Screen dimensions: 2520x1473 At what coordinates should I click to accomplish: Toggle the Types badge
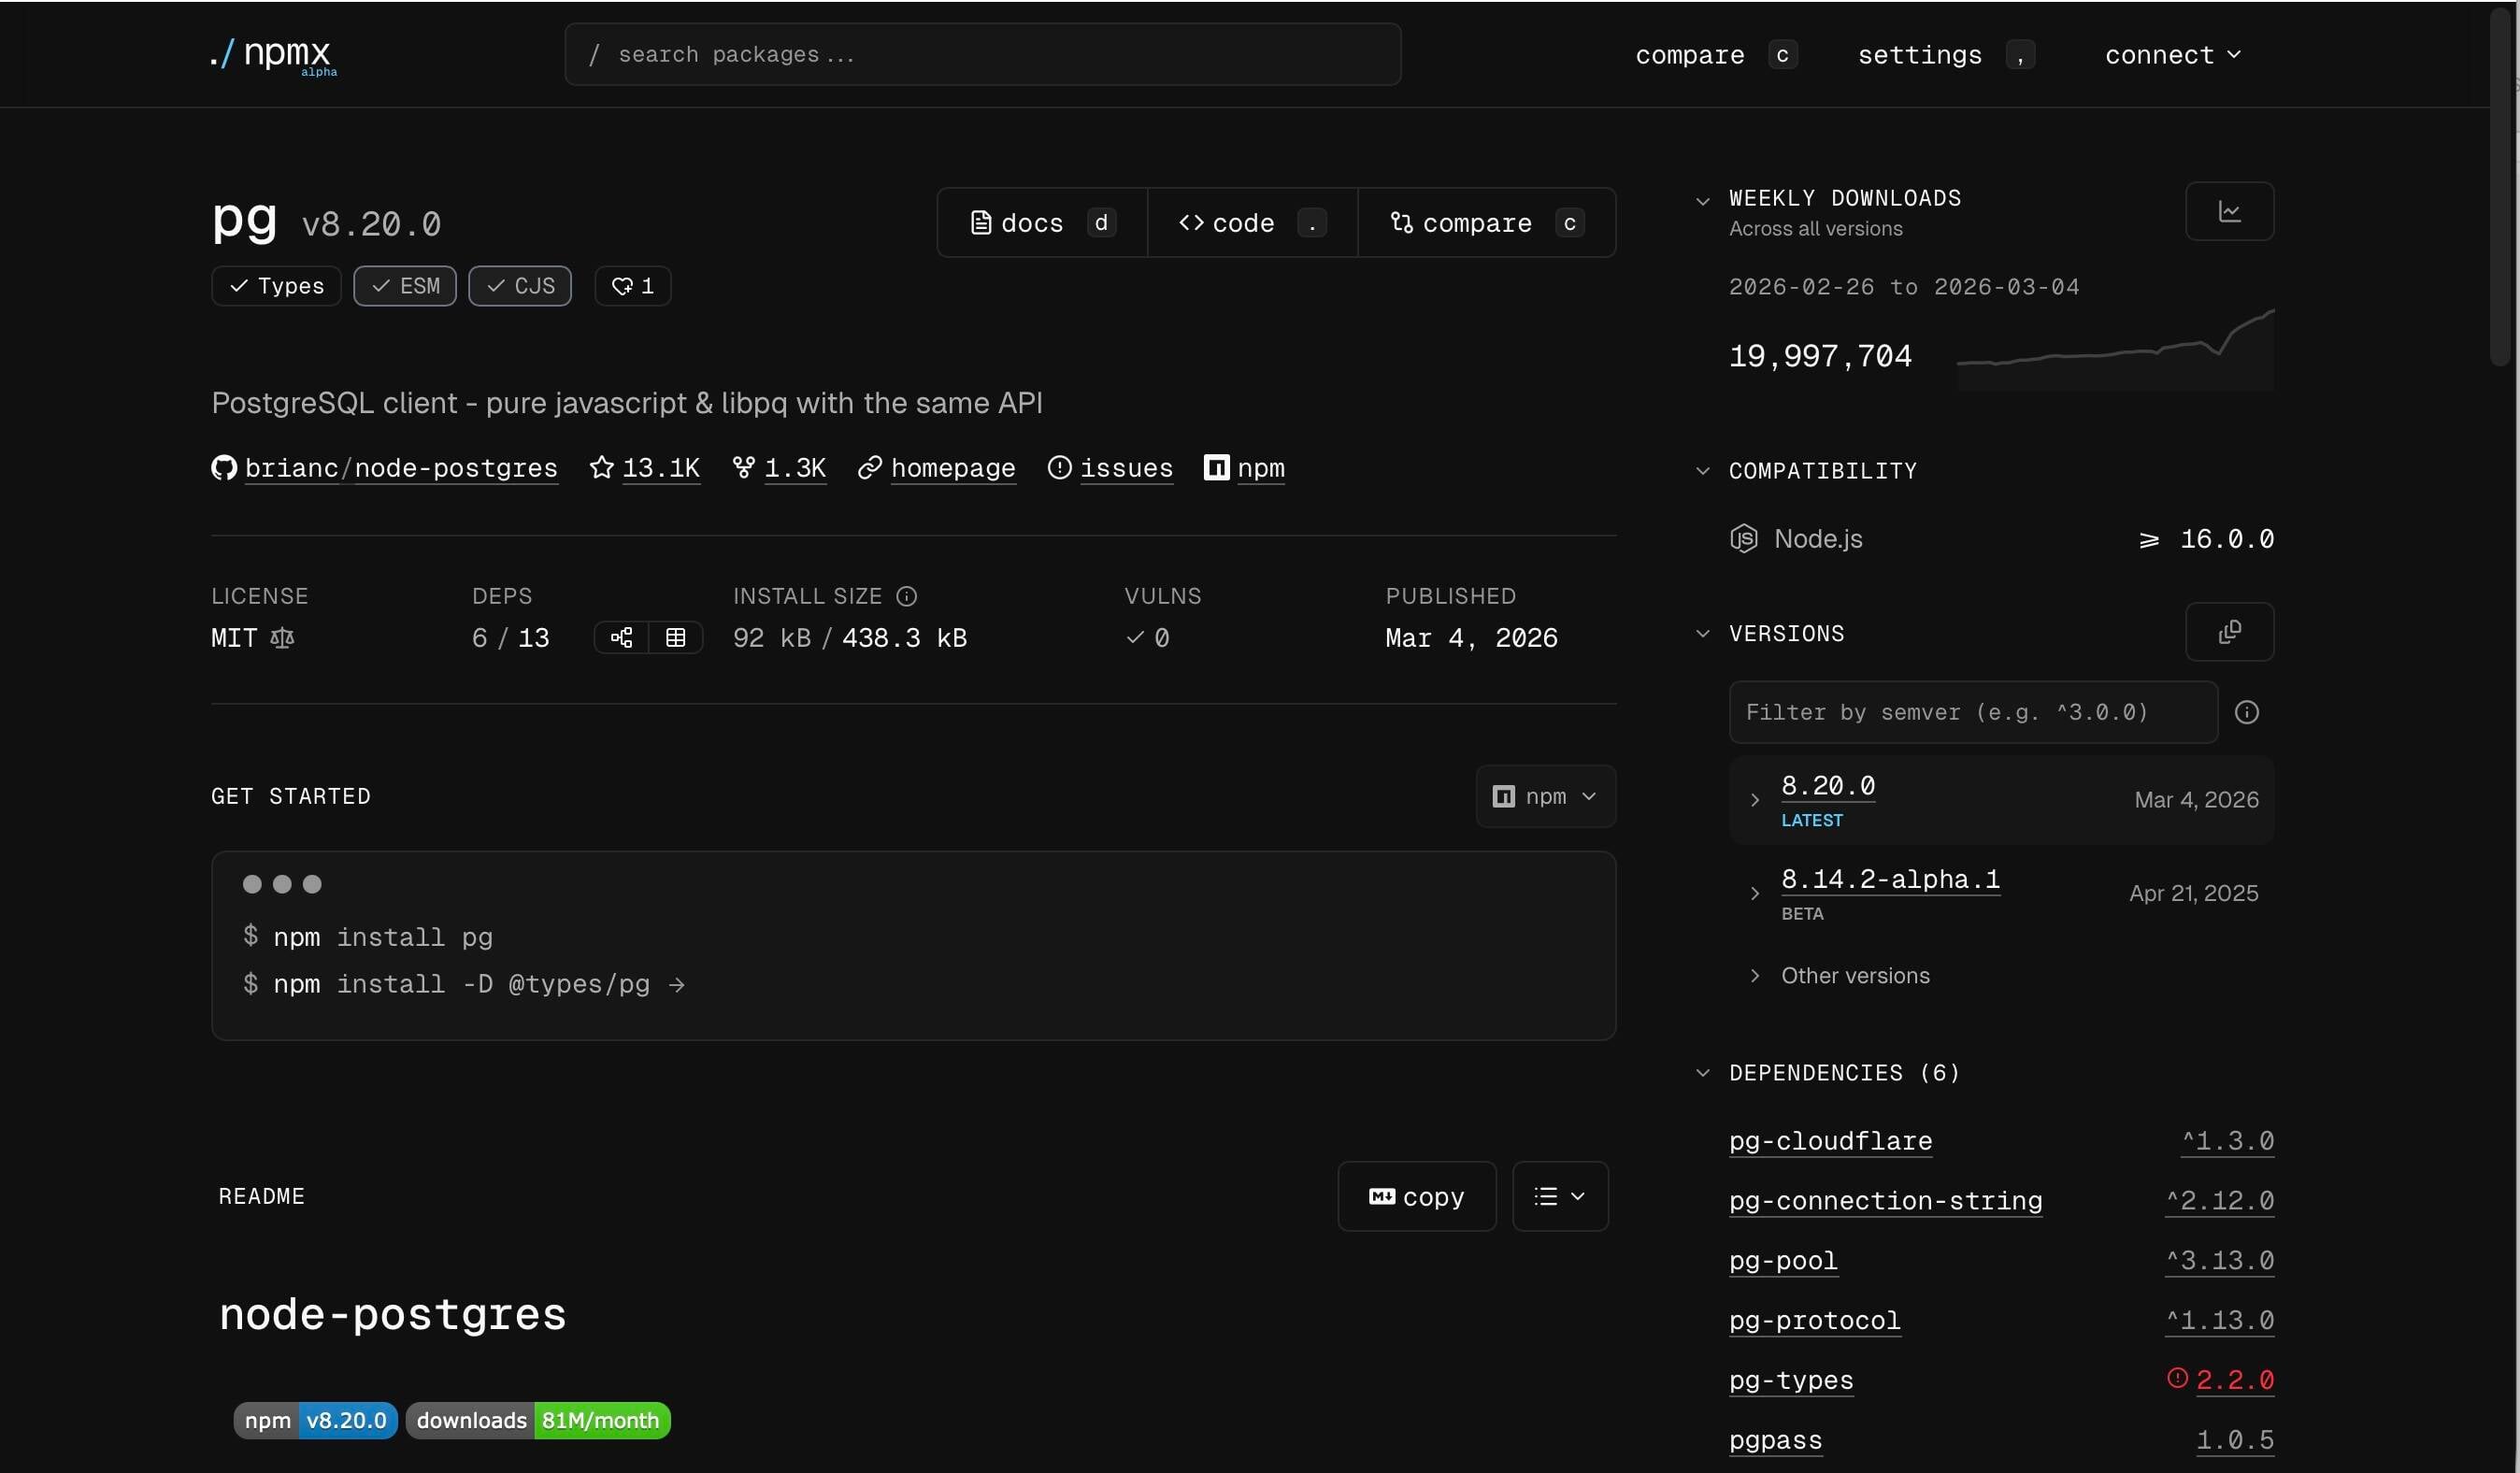point(276,286)
